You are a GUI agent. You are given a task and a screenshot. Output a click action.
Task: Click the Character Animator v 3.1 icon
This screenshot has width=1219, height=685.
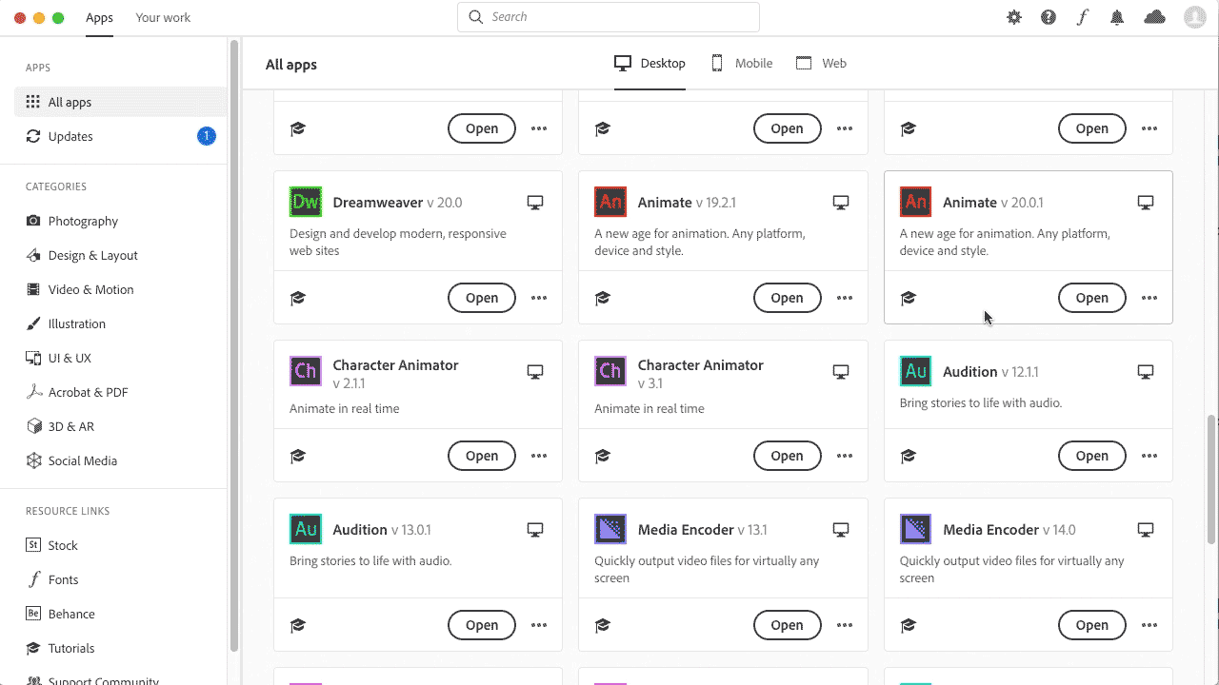[610, 371]
